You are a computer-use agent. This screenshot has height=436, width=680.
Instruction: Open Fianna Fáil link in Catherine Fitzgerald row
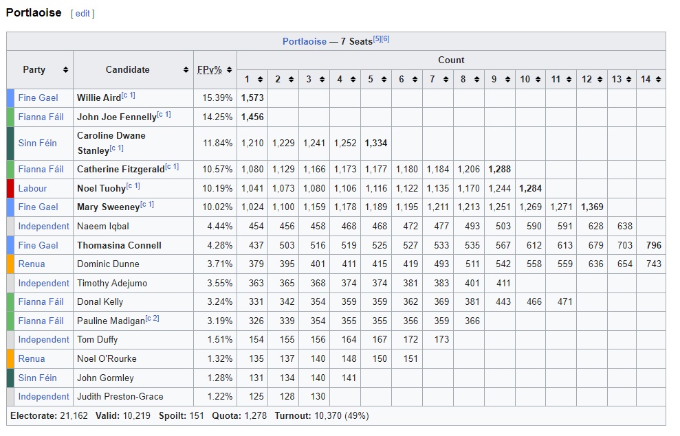tap(41, 169)
